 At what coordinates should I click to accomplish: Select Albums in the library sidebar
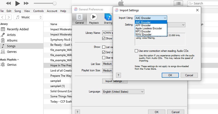(x=12, y=41)
